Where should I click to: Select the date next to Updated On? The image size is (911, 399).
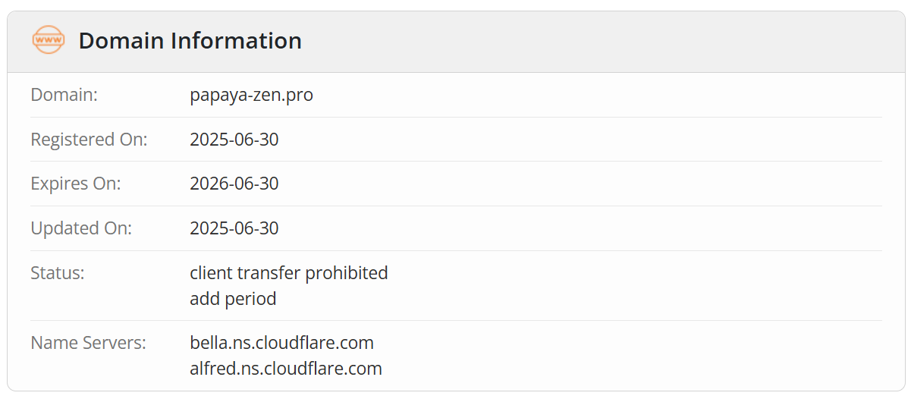click(234, 228)
